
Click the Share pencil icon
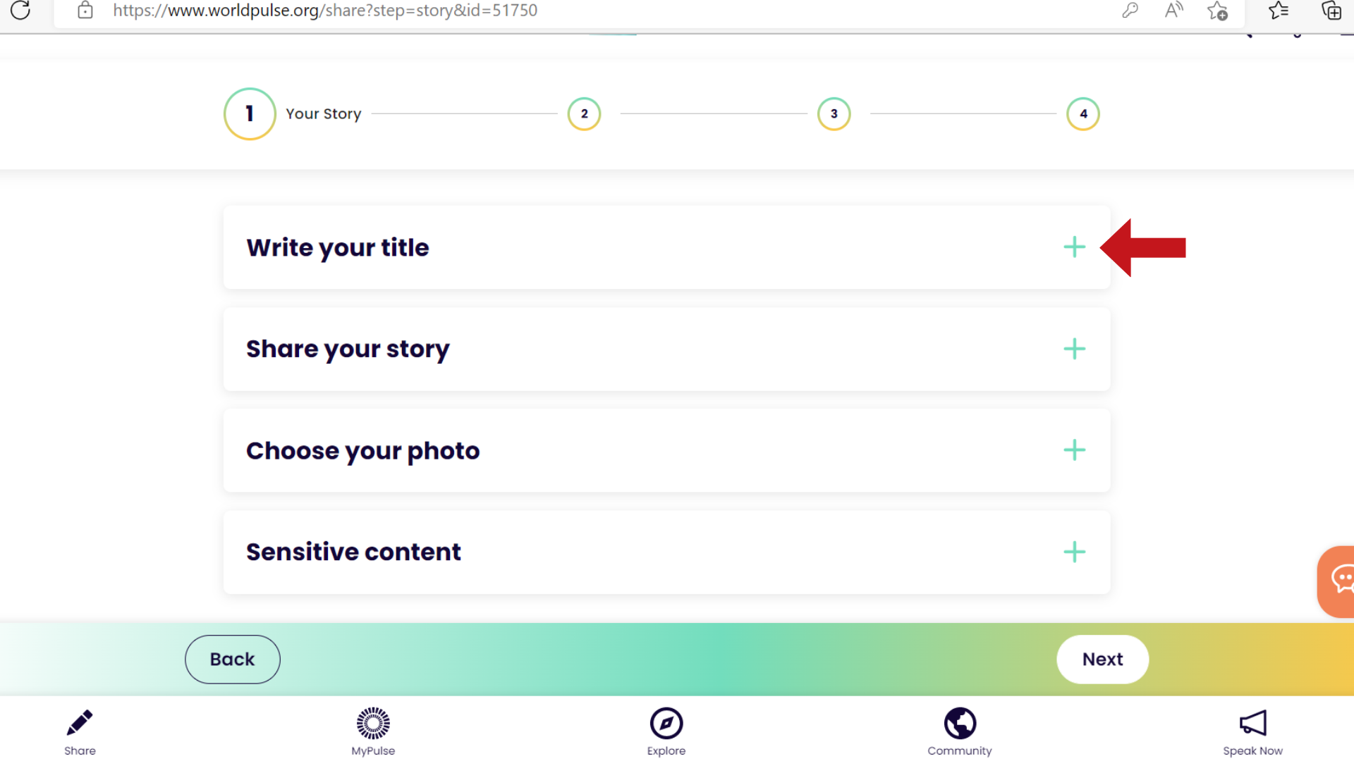[x=80, y=723]
